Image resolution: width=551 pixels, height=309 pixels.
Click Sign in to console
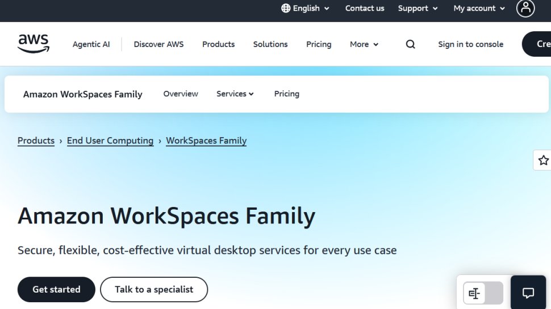point(470,44)
